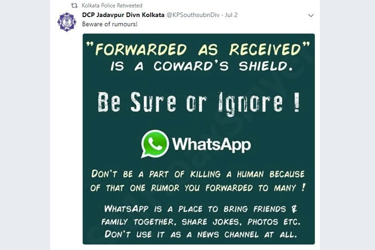Image resolution: width=375 pixels, height=250 pixels.
Task: Click the Don't use it as a news channel line
Action: click(x=200, y=234)
